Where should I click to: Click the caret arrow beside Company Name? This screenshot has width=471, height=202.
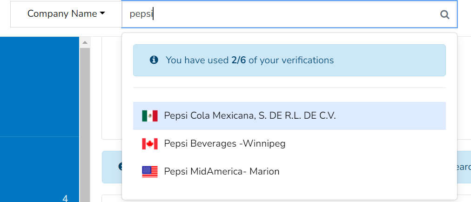click(x=102, y=14)
